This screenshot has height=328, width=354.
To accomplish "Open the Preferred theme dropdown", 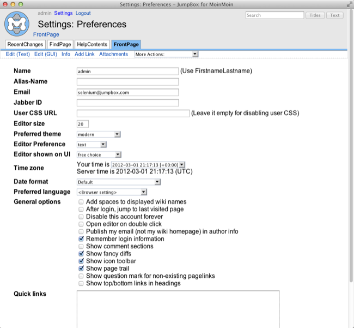I will [x=99, y=134].
